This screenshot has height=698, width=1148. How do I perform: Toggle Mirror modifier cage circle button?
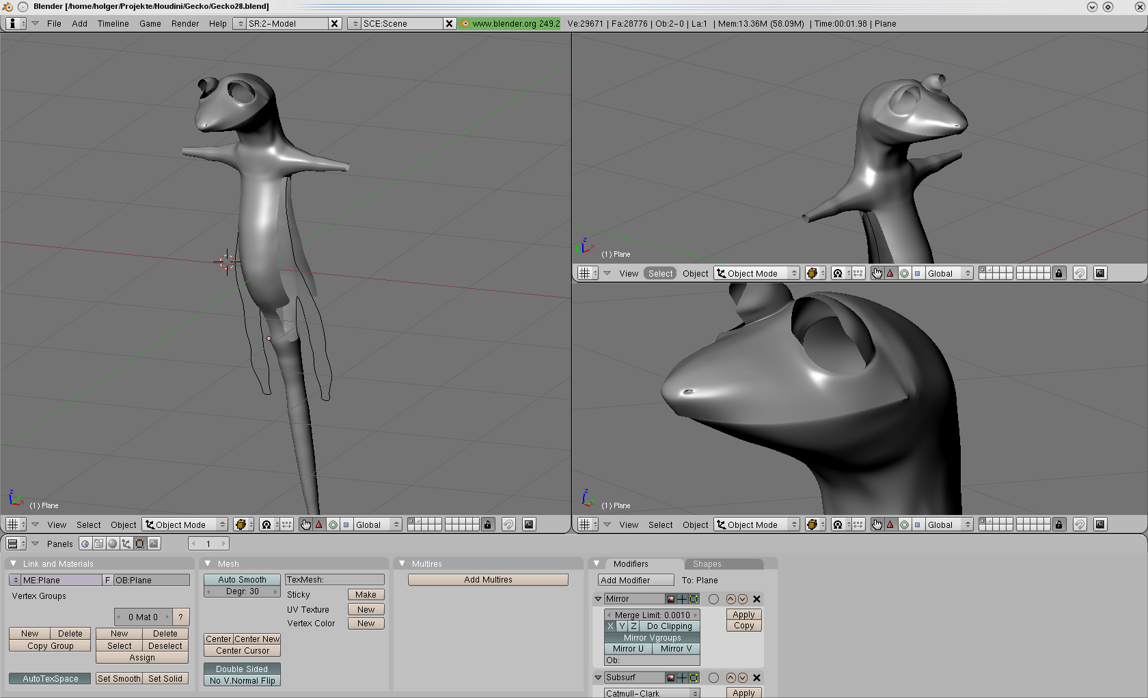(x=713, y=599)
